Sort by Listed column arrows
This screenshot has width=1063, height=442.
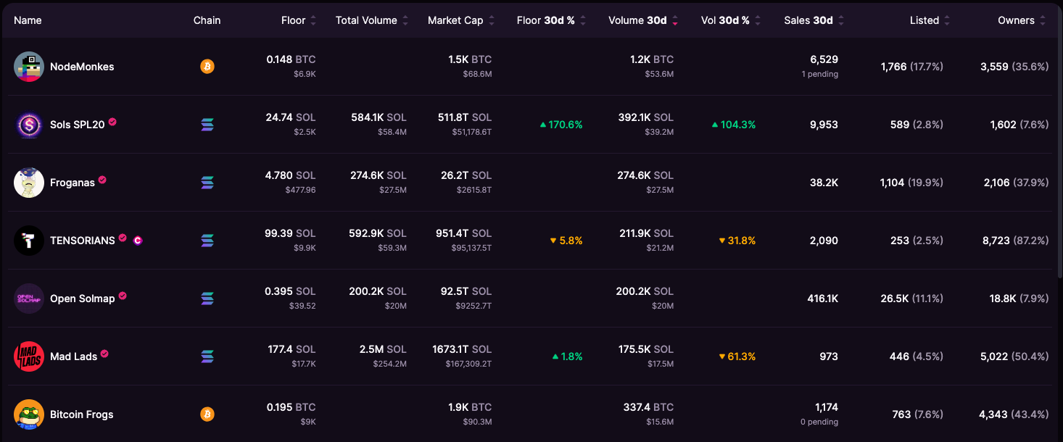click(x=947, y=20)
